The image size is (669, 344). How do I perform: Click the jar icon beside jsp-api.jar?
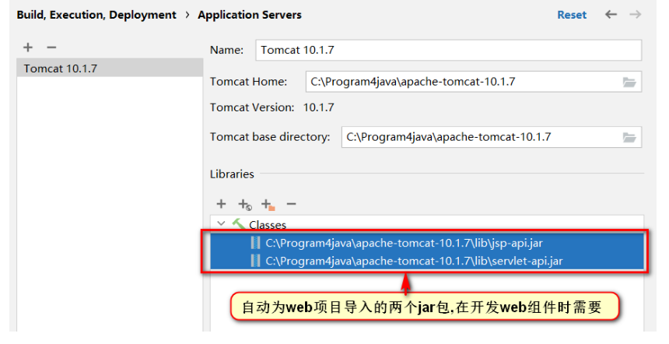[255, 243]
